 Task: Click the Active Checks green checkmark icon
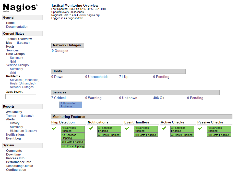coord(164,128)
